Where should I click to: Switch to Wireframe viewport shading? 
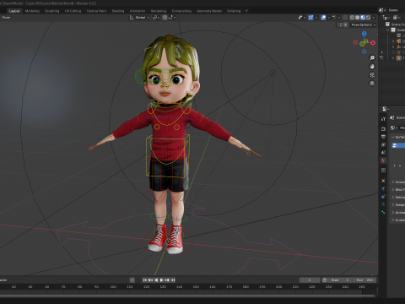click(352, 18)
